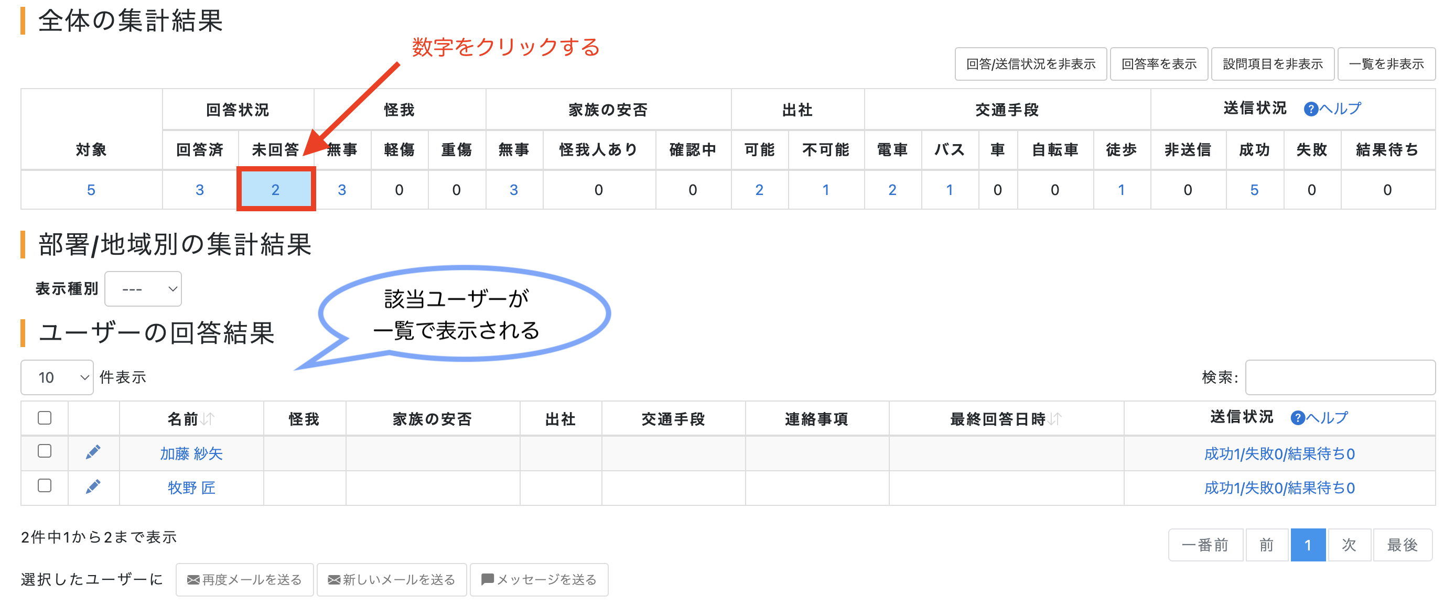This screenshot has width=1444, height=606.
Task: Click the 最後 pagination button
Action: point(1402,544)
